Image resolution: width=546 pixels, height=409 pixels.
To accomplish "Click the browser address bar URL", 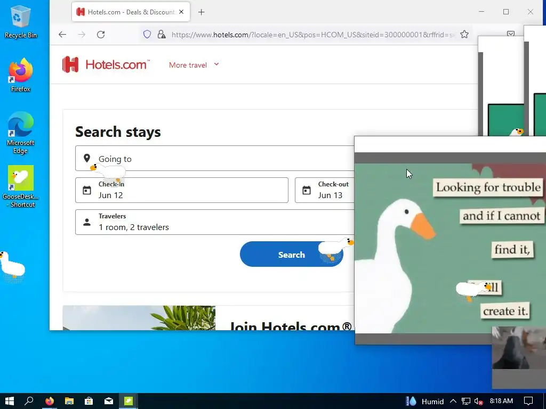I will [x=312, y=35].
